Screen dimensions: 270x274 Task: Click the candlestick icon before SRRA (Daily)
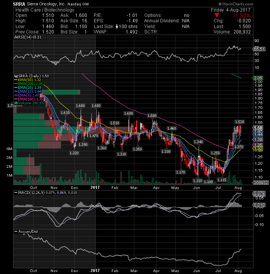(16, 76)
